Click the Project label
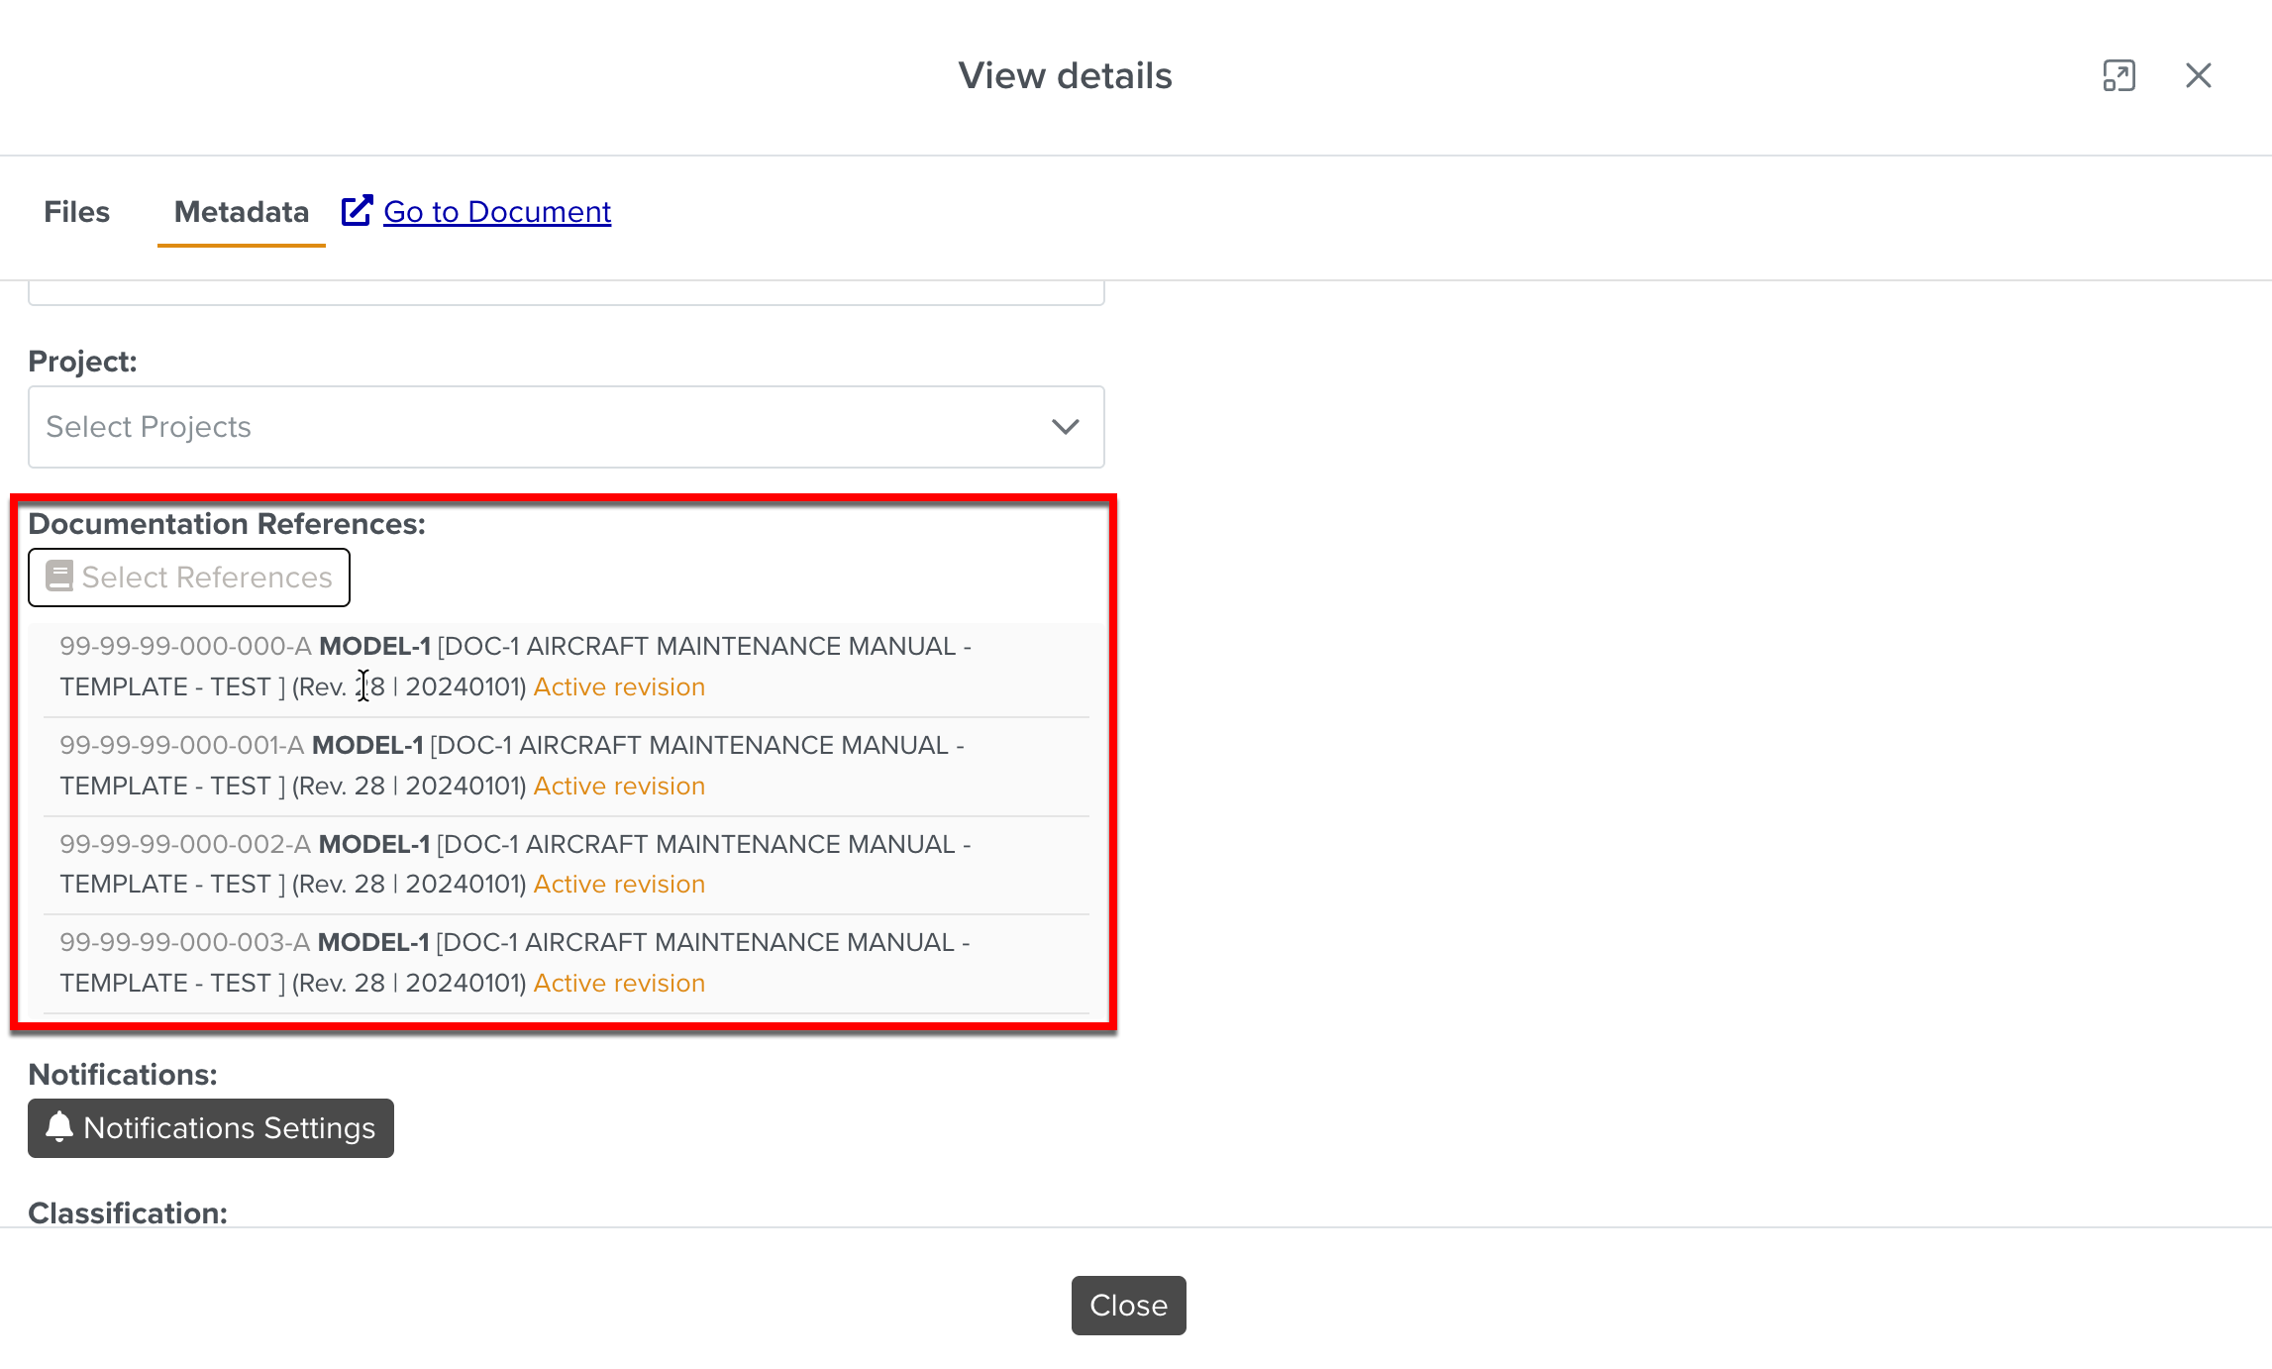The width and height of the screenshot is (2272, 1369). tap(83, 362)
